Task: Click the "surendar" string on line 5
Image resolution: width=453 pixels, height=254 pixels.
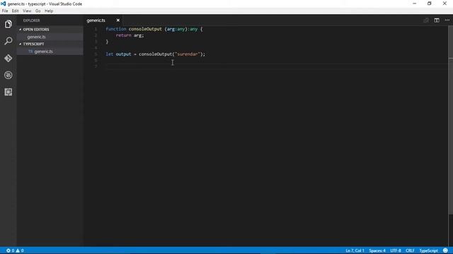Action: pos(188,54)
